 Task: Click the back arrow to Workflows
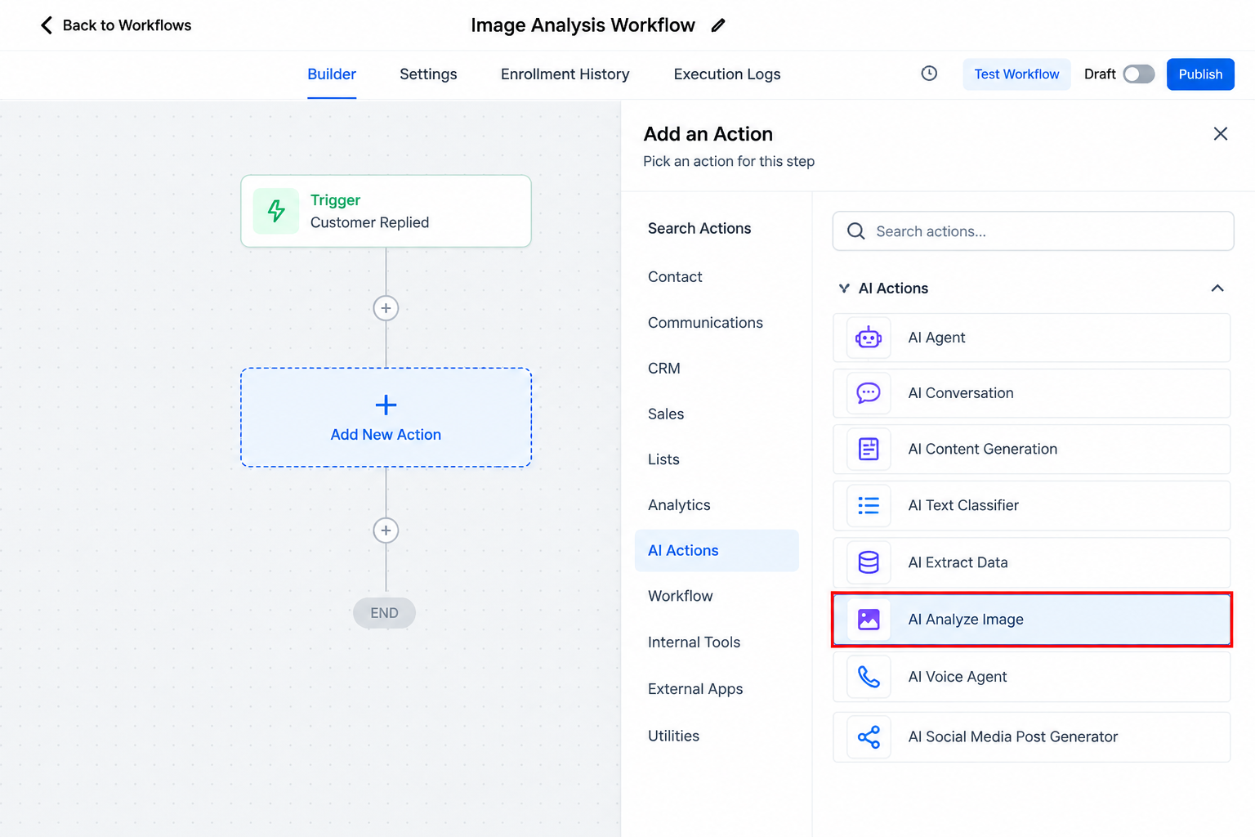(47, 25)
